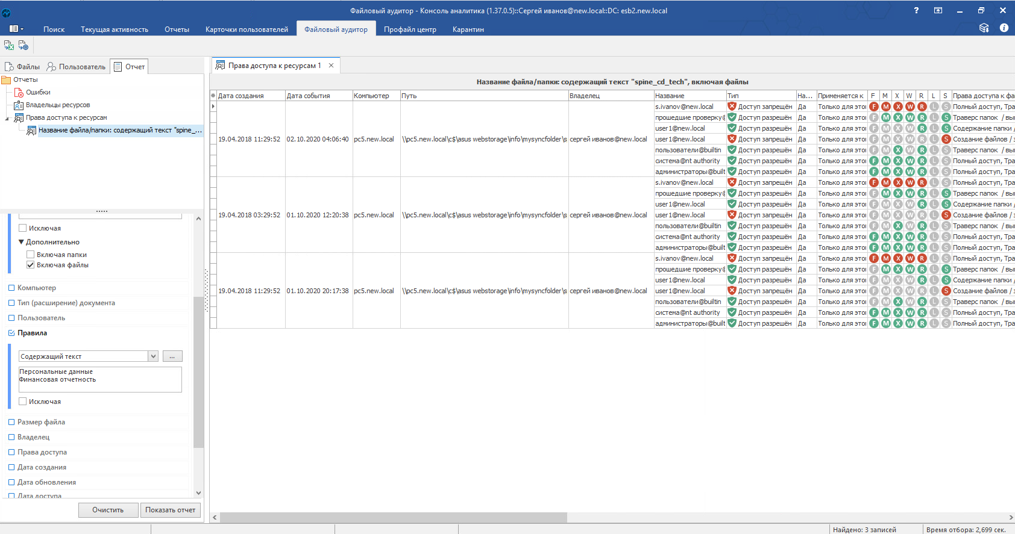The height and width of the screenshot is (534, 1015).
Task: Click the Очистить button
Action: click(x=108, y=510)
